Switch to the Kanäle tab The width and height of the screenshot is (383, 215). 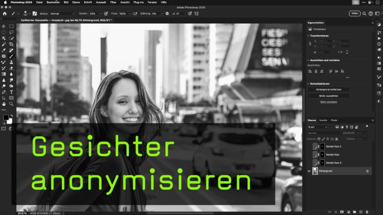[323, 120]
